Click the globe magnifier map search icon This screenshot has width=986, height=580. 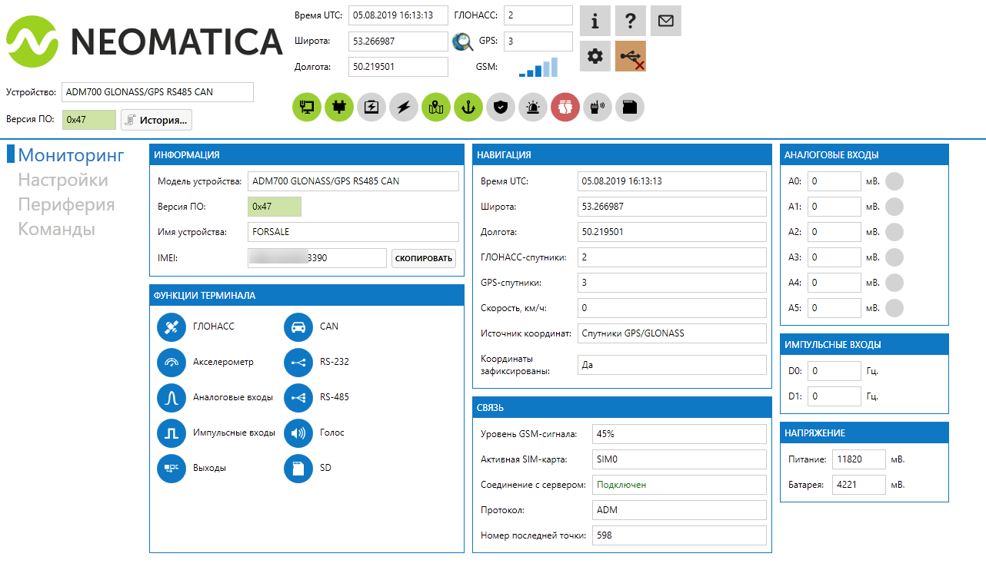point(462,41)
